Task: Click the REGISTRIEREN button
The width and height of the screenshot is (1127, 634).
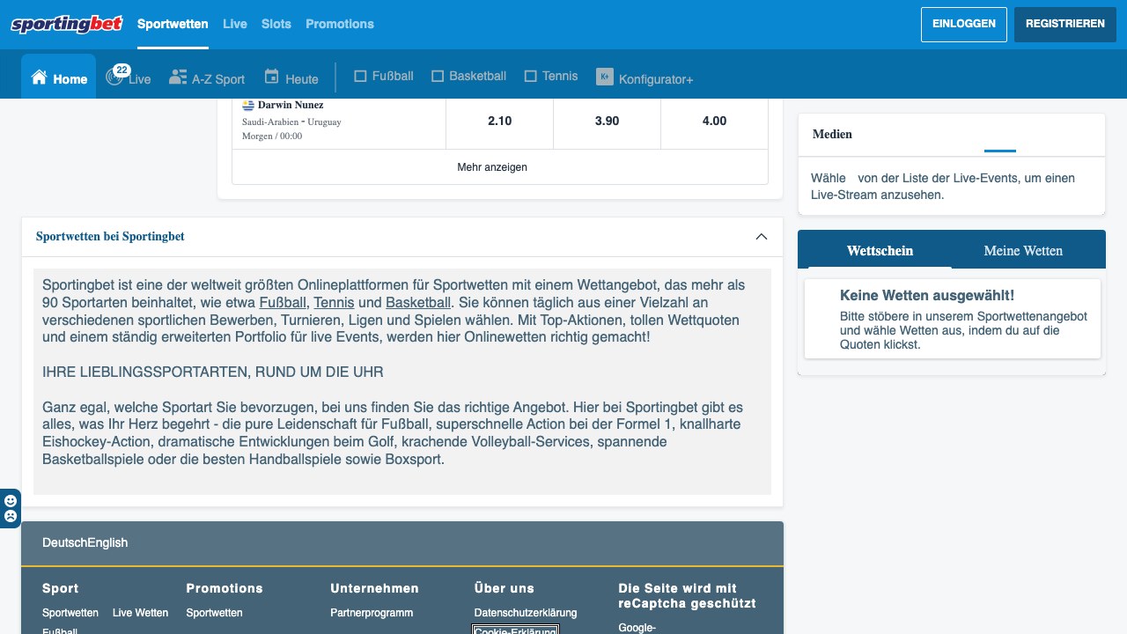Action: pos(1064,25)
